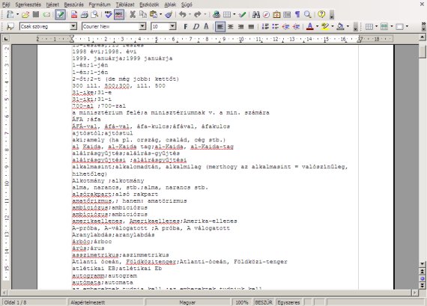
Task: Open Data Sources icon
Action: coord(287,14)
